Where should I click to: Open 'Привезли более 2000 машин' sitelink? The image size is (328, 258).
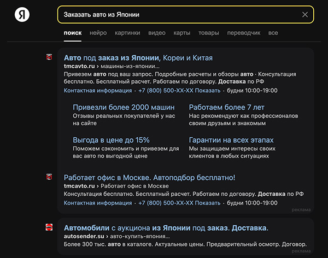124,107
